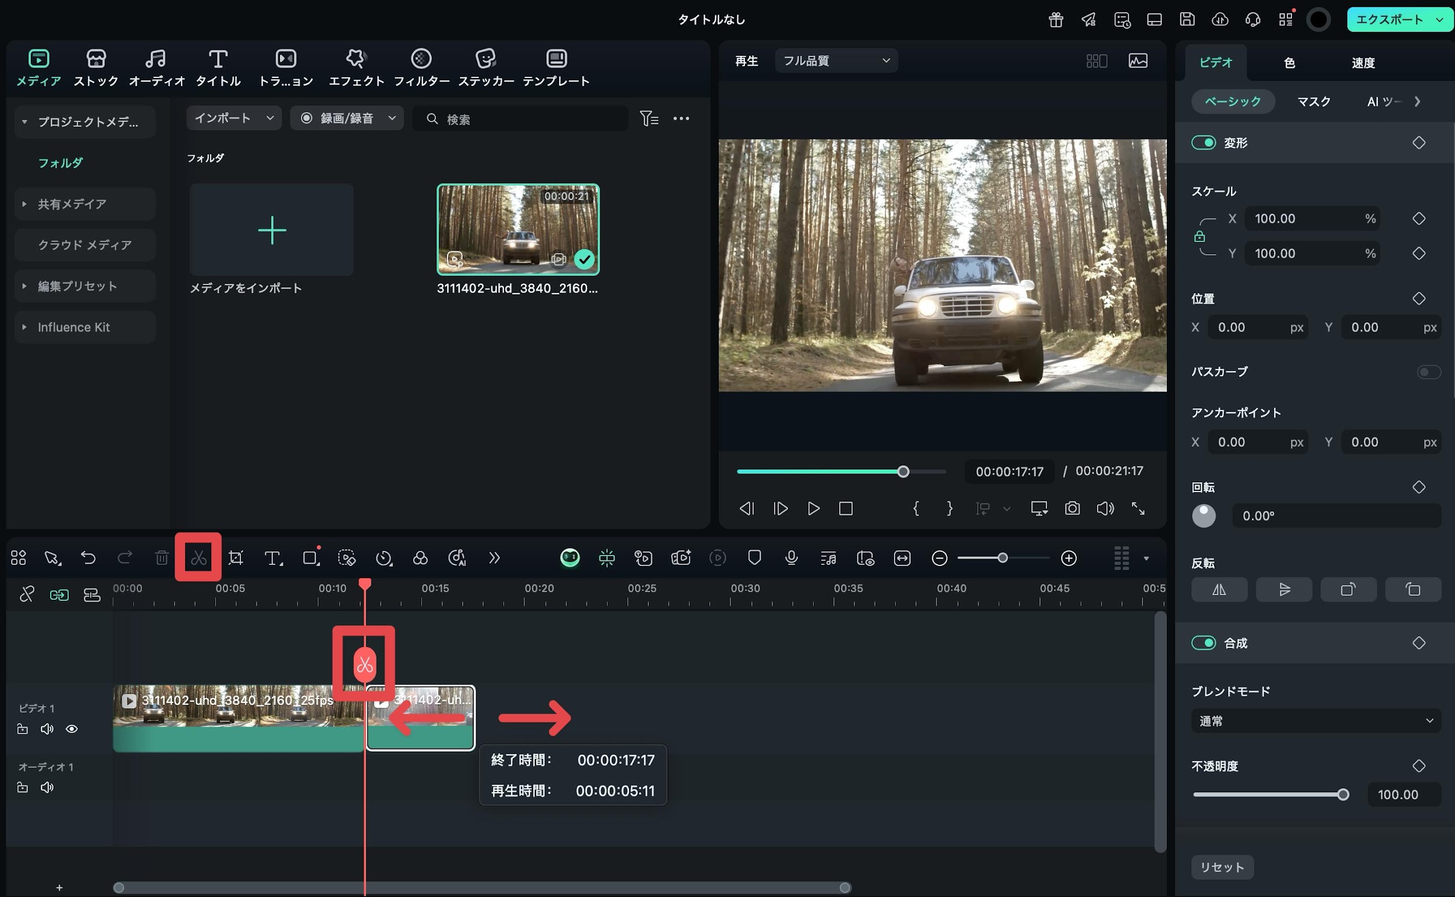Screen dimensions: 1455x897
Task: Switch to the オーディオ tab
Action: pos(156,68)
